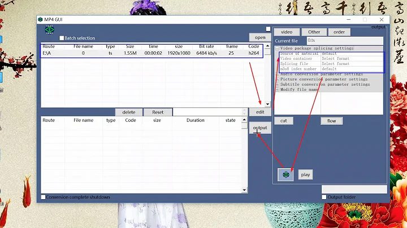Click the Current file field showing 0.ts
Screen dimensions: 407x228
click(x=345, y=41)
